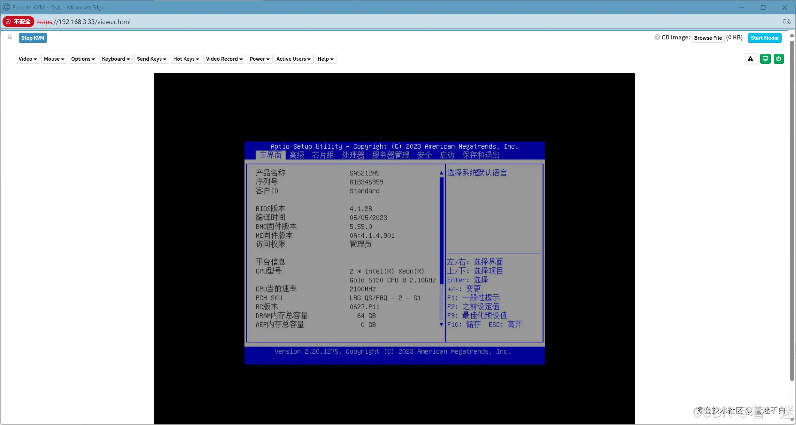This screenshot has height=425, width=796.
Task: Click the red 不安全 security warning badge
Action: coord(18,22)
